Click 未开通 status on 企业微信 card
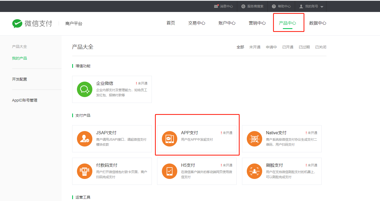This screenshot has width=380, height=201. coord(142,83)
